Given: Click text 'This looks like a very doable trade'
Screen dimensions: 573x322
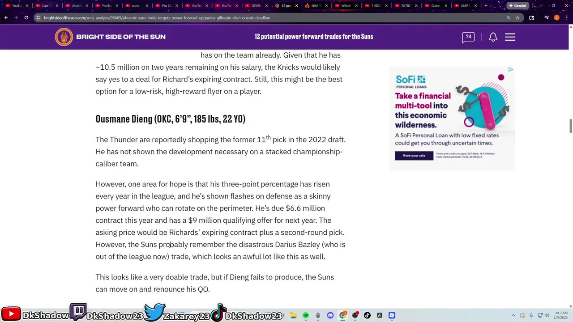Looking at the screenshot, I should 152,277.
